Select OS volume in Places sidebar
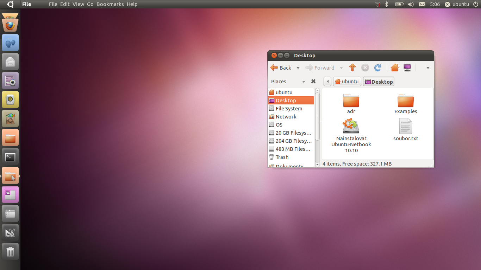This screenshot has height=270, width=481. pos(291,124)
